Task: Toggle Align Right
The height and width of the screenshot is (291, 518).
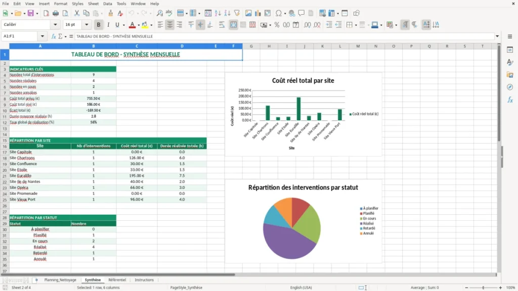Action: tap(180, 25)
